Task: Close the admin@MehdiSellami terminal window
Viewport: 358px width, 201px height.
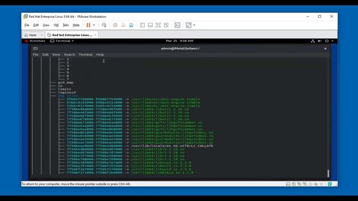Action: 326,49
